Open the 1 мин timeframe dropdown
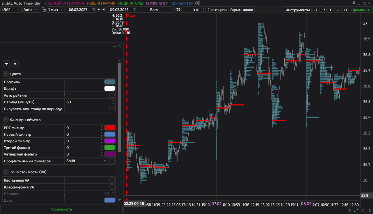 pos(55,9)
